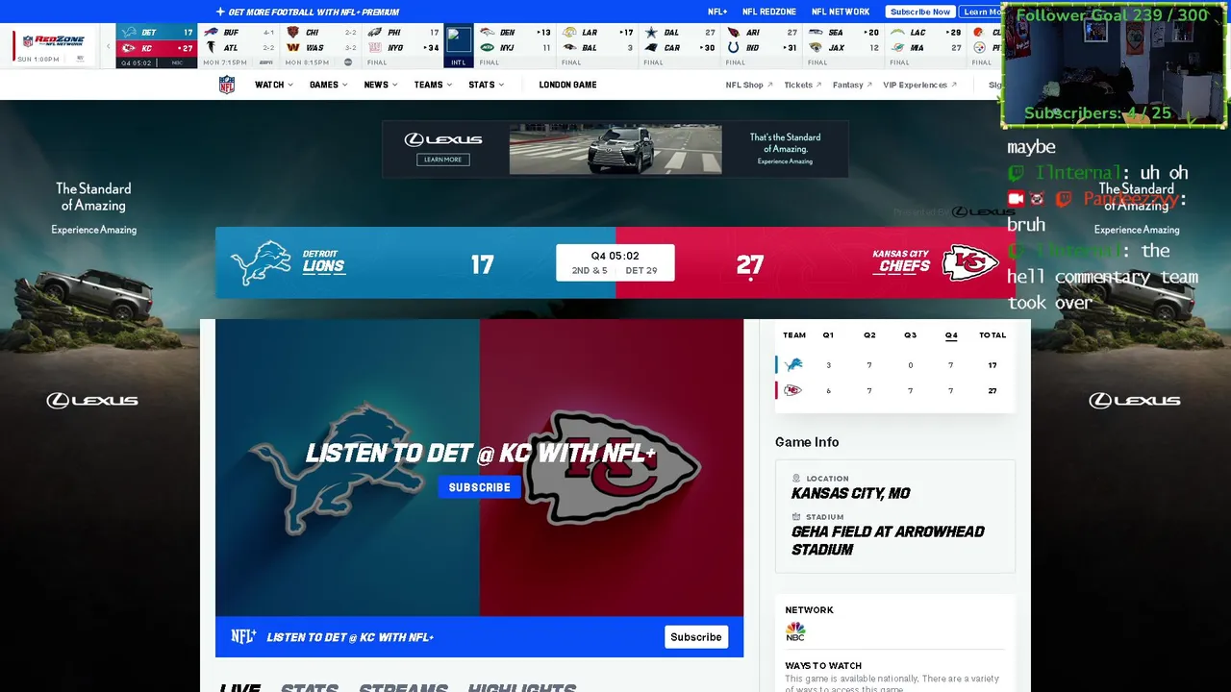The image size is (1231, 692).
Task: Open the NFL Shop external link
Action: (748, 85)
